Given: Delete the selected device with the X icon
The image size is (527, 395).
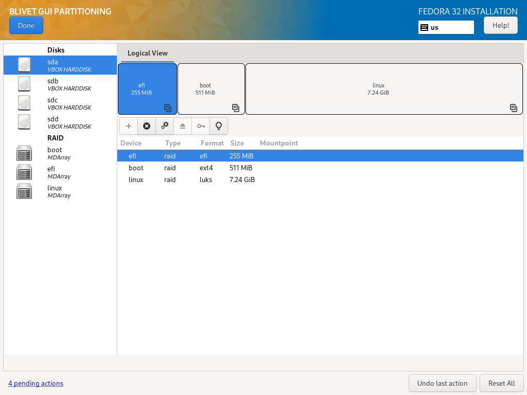Looking at the screenshot, I should point(147,126).
